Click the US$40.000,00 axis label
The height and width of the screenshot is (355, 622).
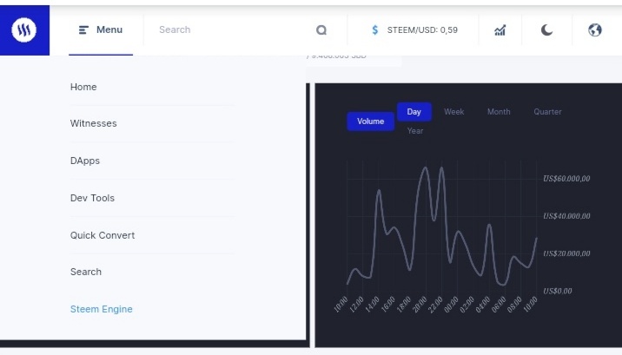[566, 216]
